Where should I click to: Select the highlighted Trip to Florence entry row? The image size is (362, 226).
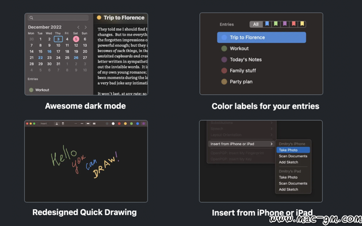pos(261,38)
